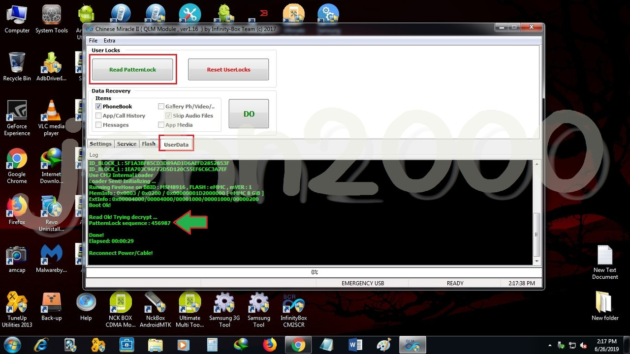Open Back-up desktop icon
630x354 pixels.
pyautogui.click(x=51, y=307)
